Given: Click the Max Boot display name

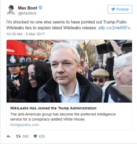Looking at the screenshot, I should (28, 8).
